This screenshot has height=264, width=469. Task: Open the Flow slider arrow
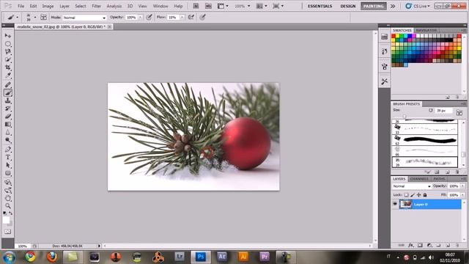(x=182, y=18)
